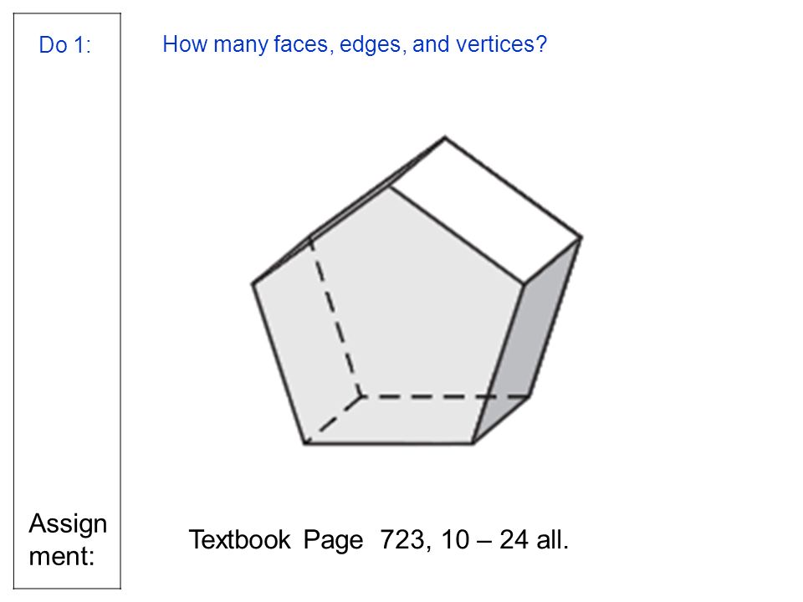Click the empty middle of the left sidebar box
This screenshot has height=602, width=803.
pos(67,282)
